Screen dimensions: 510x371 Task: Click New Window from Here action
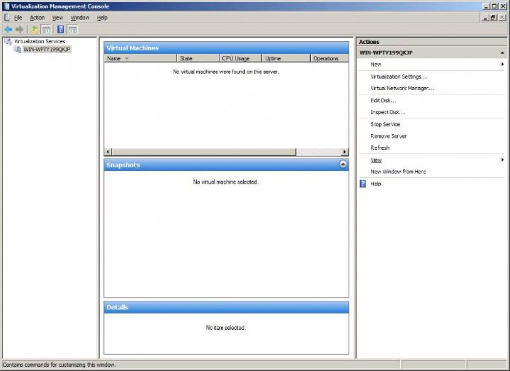[398, 172]
